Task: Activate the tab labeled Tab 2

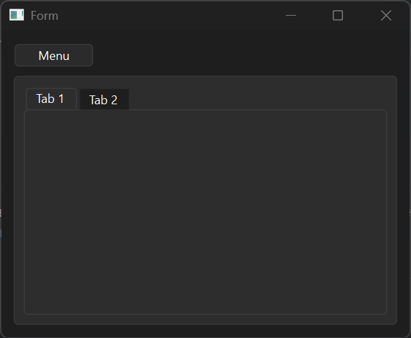Action: [x=103, y=100]
